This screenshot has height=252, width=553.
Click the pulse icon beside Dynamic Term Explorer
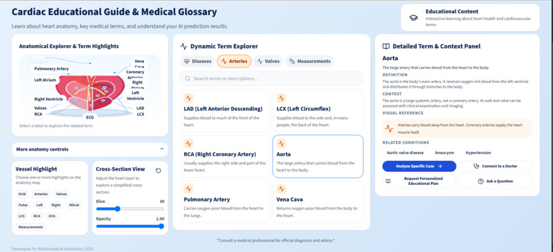[183, 46]
